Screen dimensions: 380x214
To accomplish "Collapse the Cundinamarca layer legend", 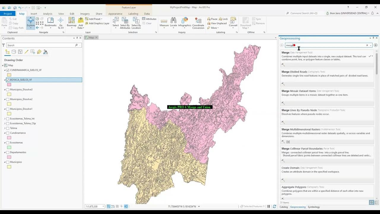I will (5, 133).
